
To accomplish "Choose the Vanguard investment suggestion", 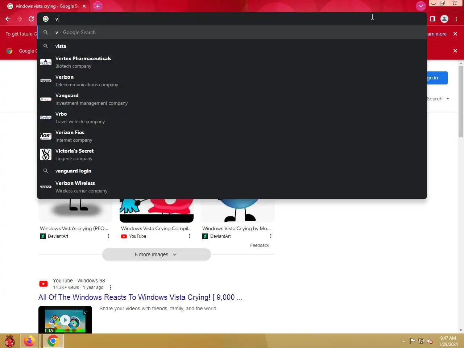I will click(x=232, y=99).
